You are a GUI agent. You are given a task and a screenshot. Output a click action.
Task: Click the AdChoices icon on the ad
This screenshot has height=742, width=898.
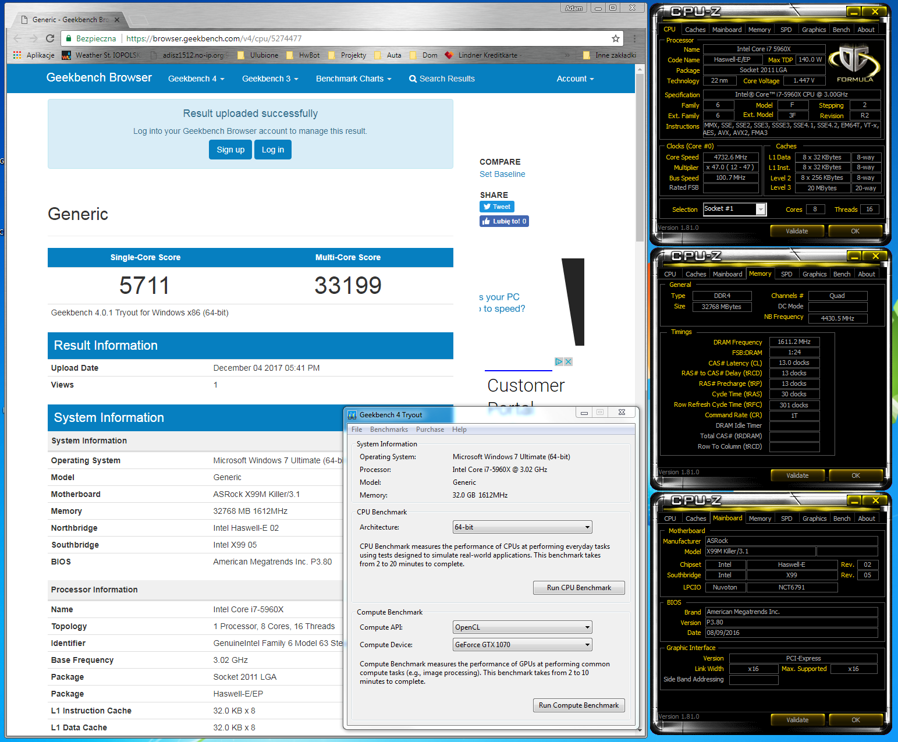click(559, 361)
